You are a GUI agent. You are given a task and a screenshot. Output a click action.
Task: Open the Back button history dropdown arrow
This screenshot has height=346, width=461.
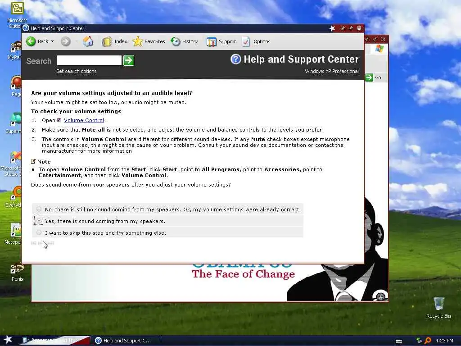pos(52,41)
